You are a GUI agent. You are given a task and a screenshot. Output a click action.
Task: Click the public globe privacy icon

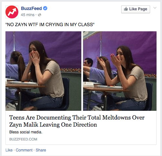[40, 15]
